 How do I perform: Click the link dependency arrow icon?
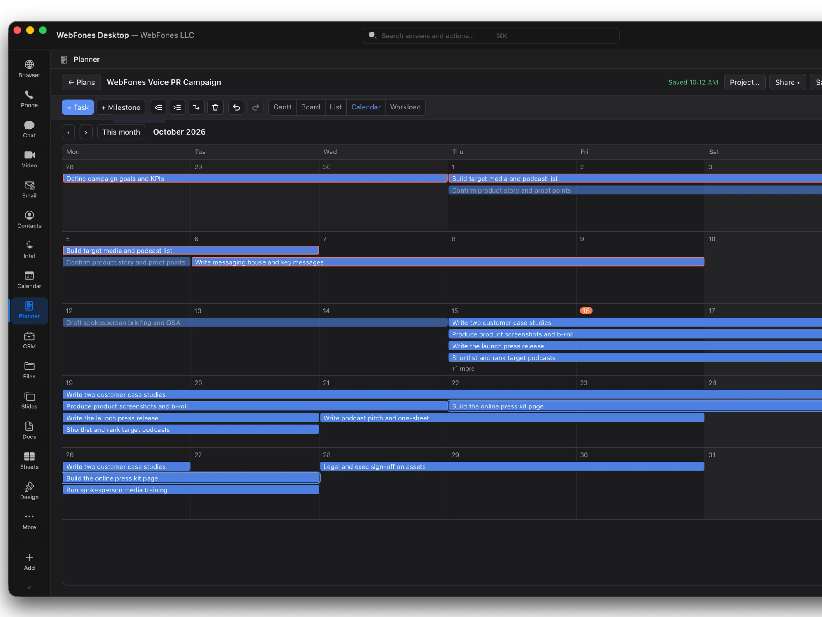[196, 107]
